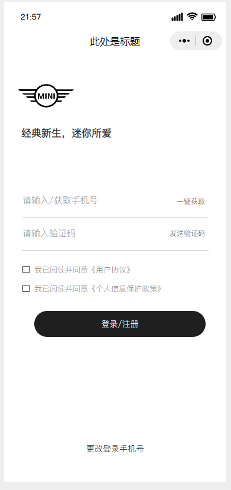Viewport: 231px width, 490px height.
Task: Focus the 请输入验证码 code field
Action: 94,233
